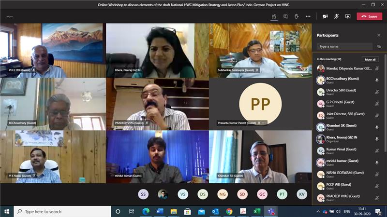Close the Participants panel

379,35
